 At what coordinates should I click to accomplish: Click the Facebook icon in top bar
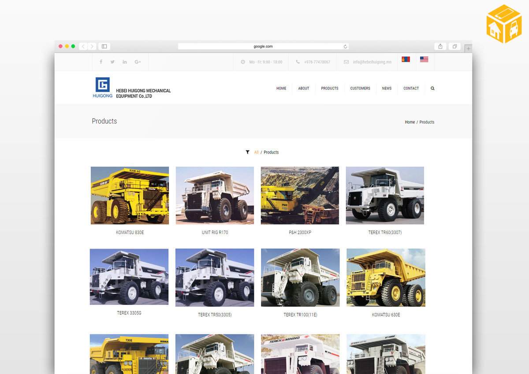pos(101,62)
